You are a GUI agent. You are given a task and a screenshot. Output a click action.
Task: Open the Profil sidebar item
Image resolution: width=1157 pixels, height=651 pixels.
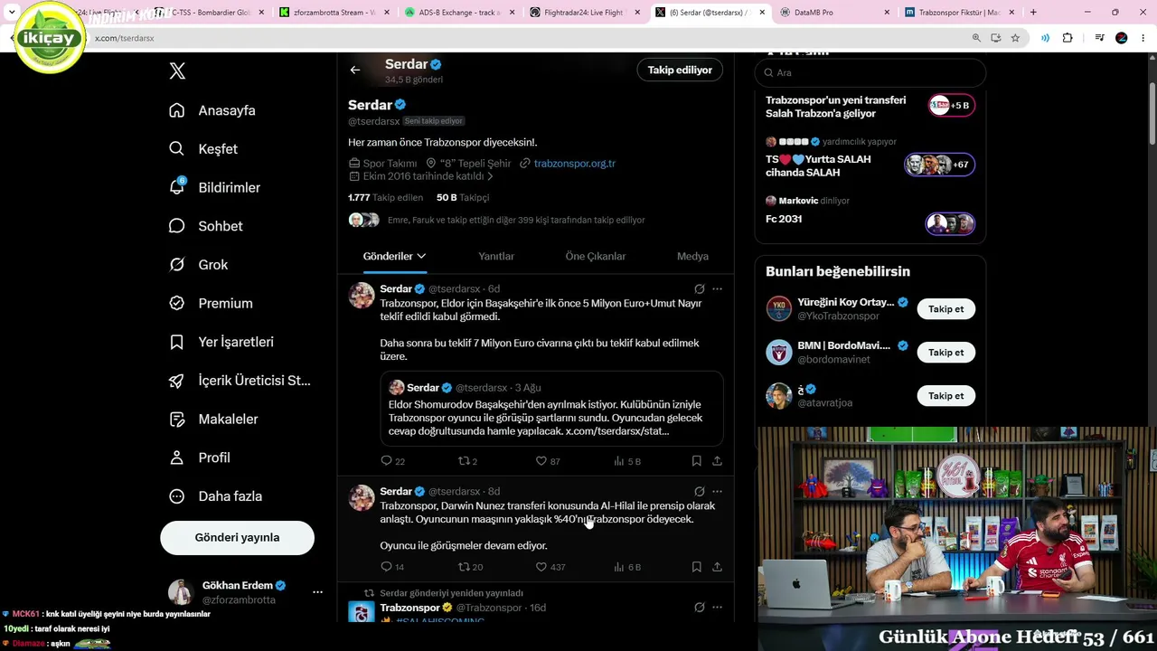click(201, 458)
